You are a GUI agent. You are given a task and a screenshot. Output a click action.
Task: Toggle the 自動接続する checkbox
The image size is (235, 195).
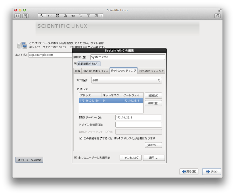75,64
